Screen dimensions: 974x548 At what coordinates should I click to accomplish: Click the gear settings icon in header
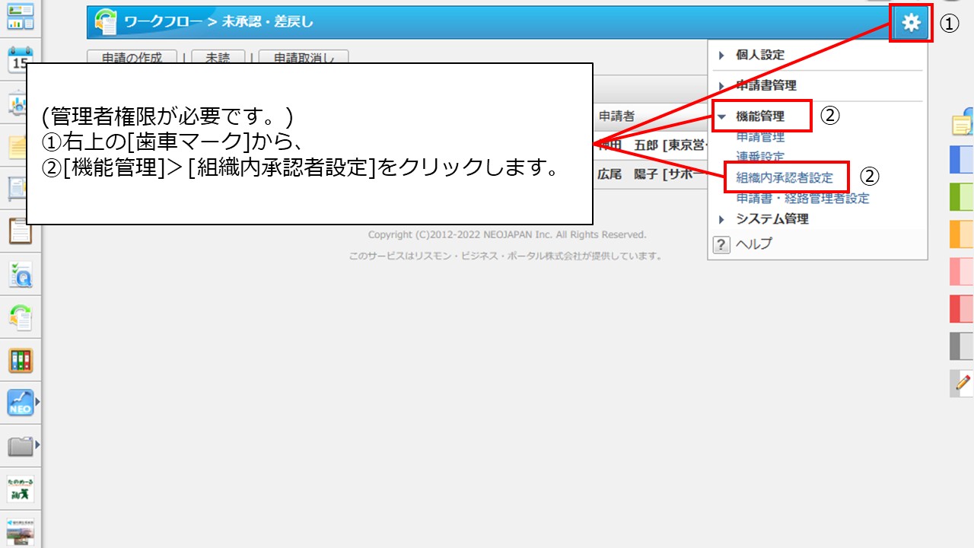coord(911,24)
